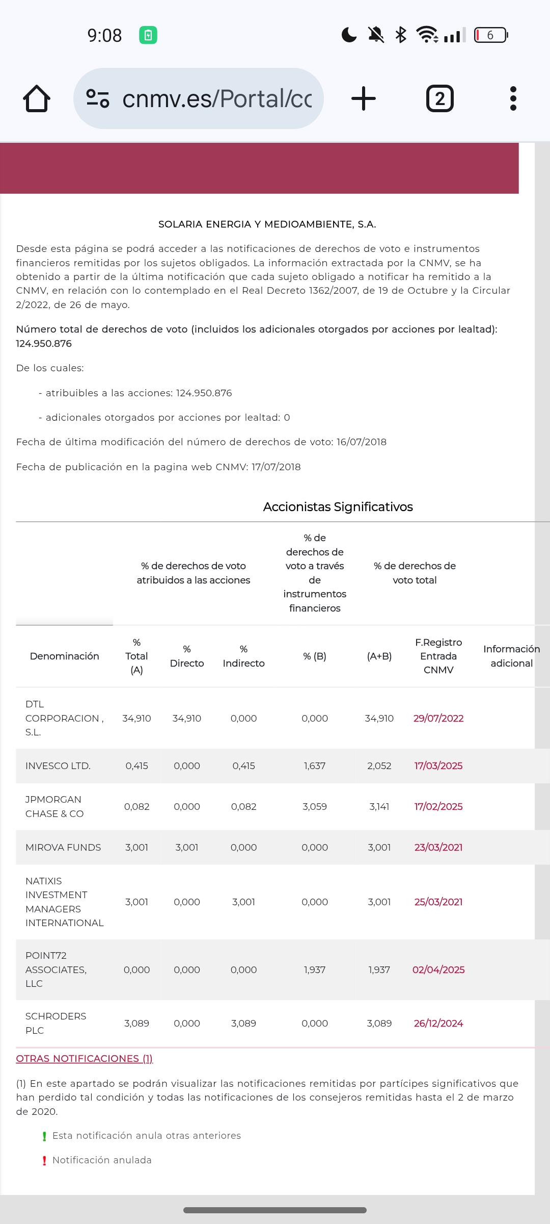Open JPMorgan Chase notification dated 17/02/2025
550x1224 pixels.
[438, 806]
